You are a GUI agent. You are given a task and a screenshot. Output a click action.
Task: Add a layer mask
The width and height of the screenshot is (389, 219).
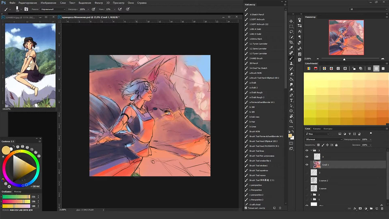(x=360, y=209)
